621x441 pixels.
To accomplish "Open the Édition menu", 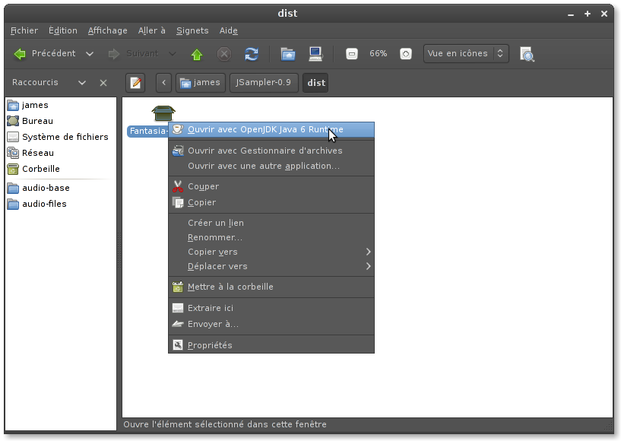I will click(63, 30).
